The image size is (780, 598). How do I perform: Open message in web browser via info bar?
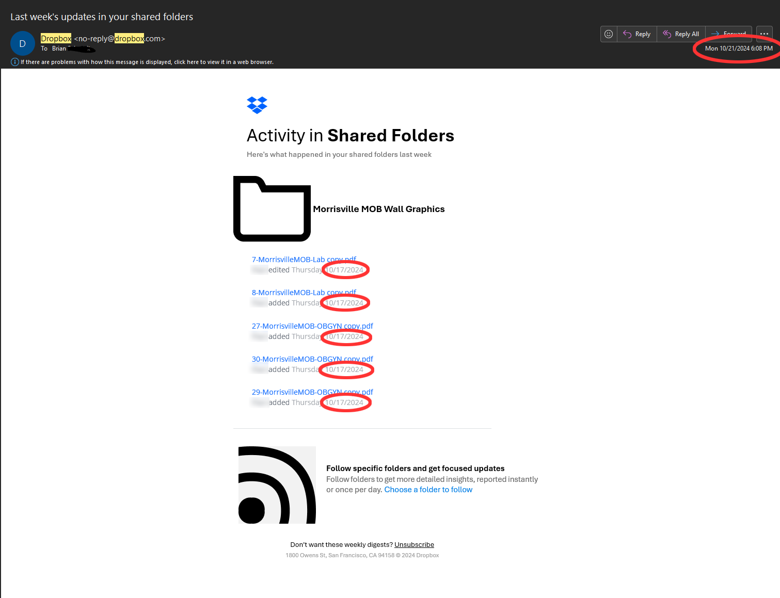point(147,62)
